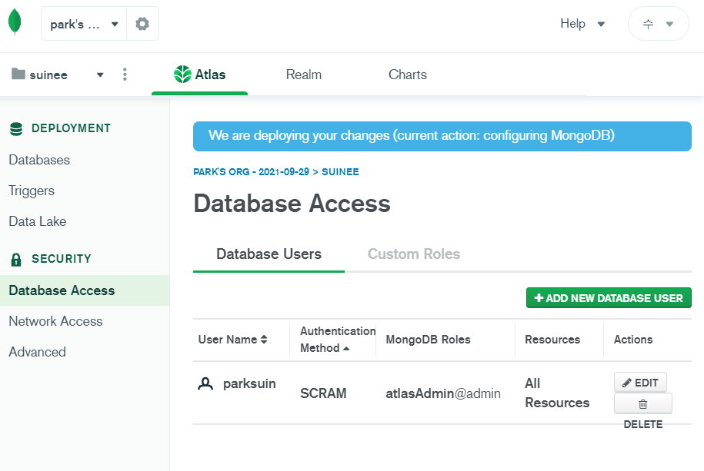704x471 pixels.
Task: Click the Atlas leaf icon
Action: click(x=183, y=74)
